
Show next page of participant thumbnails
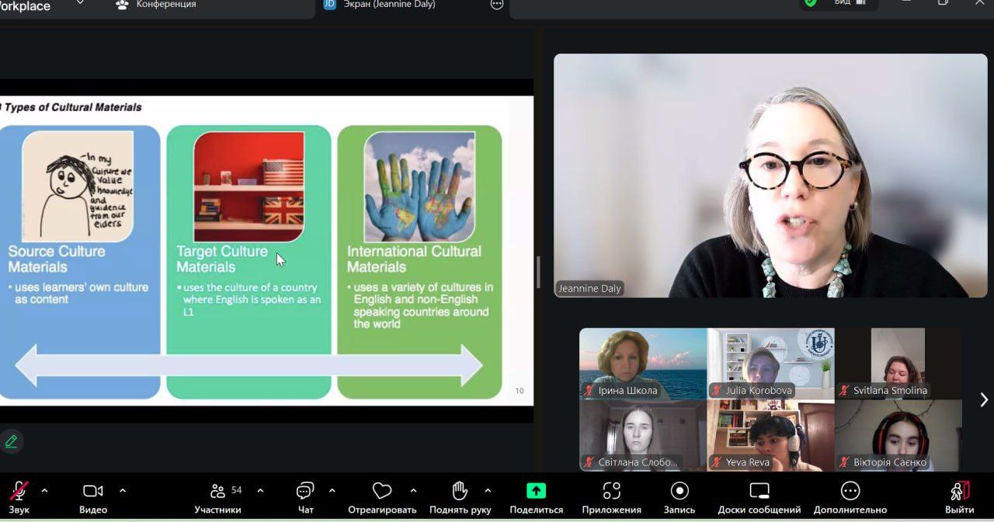point(983,399)
